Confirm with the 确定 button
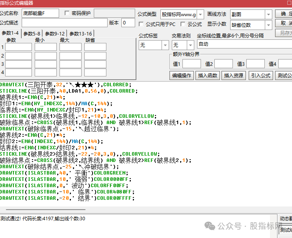Screen dimensions: 292x238 point(284,14)
